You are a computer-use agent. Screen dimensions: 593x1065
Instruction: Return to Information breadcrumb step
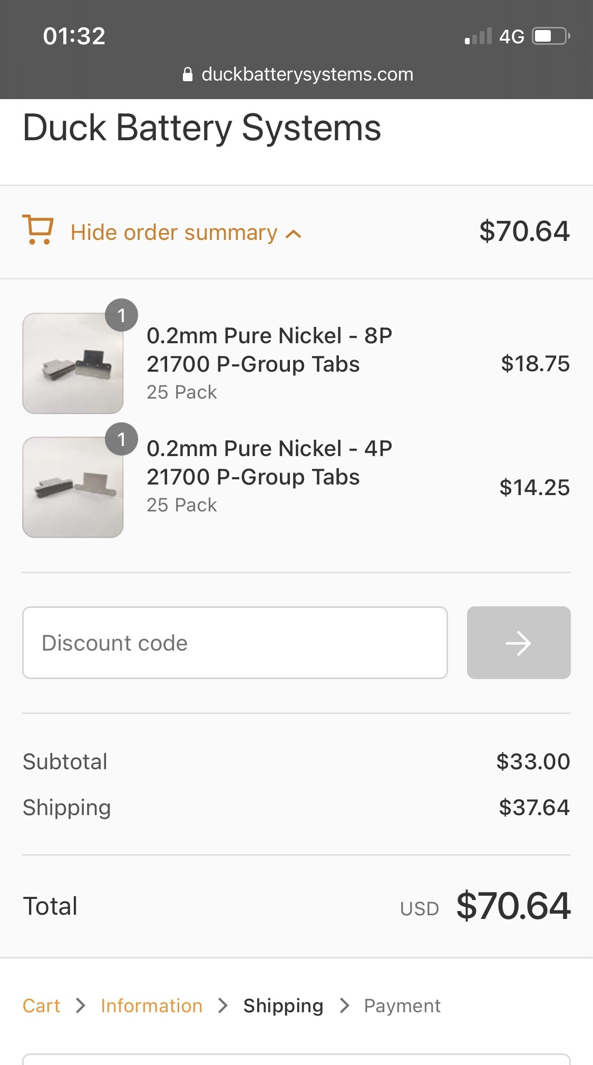click(x=151, y=1006)
